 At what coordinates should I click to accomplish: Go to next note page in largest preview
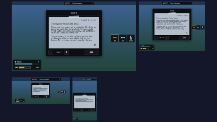(x=67, y=52)
